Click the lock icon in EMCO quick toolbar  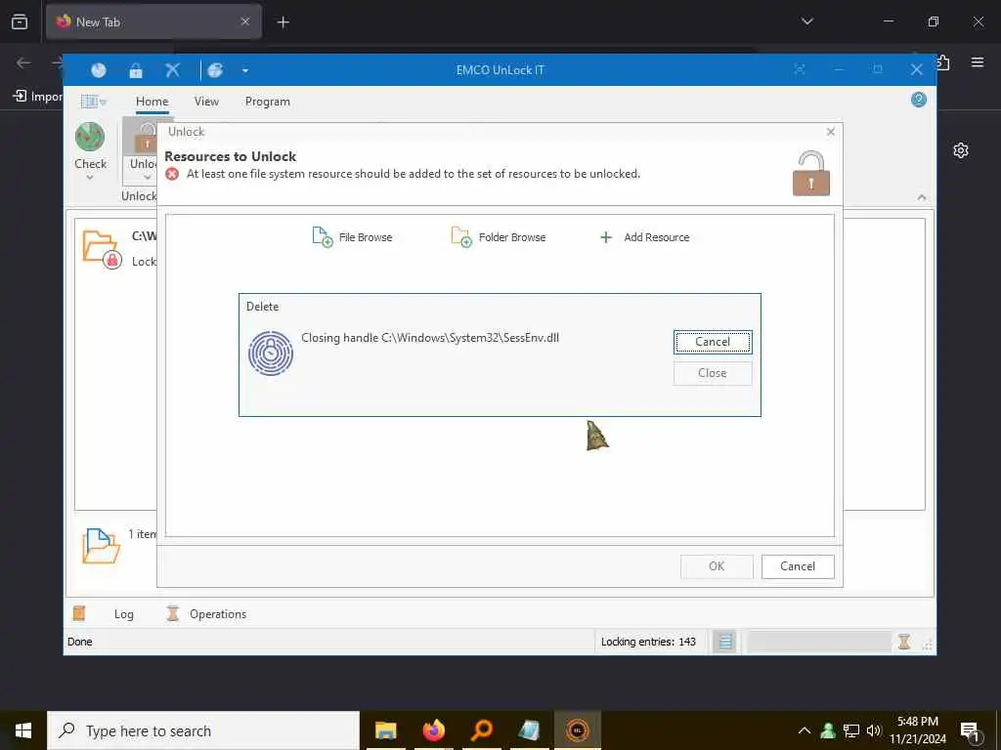pos(135,70)
